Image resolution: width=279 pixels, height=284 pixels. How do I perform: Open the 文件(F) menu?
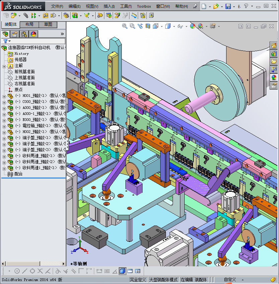[x=57, y=6]
